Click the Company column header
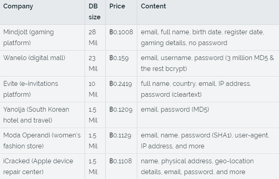Viewport: 279px width, 179px height. tap(18, 6)
